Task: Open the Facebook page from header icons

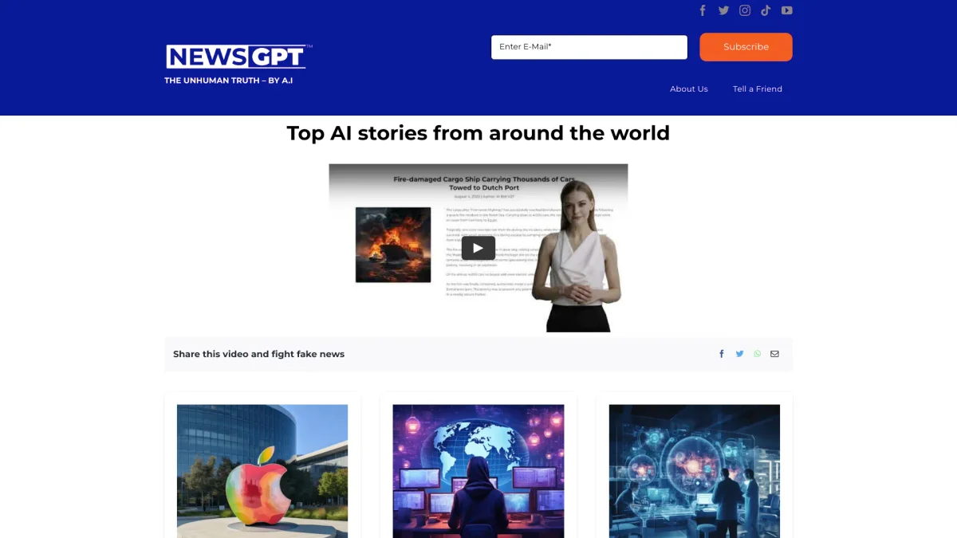Action: pyautogui.click(x=703, y=10)
